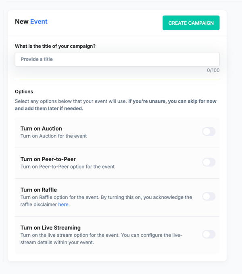The width and height of the screenshot is (242, 274).
Task: Click the live stream option description text
Action: [x=101, y=235]
